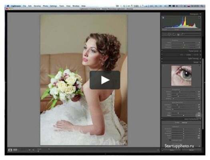
Task: Collapse the Detail panel
Action: [x=200, y=62]
